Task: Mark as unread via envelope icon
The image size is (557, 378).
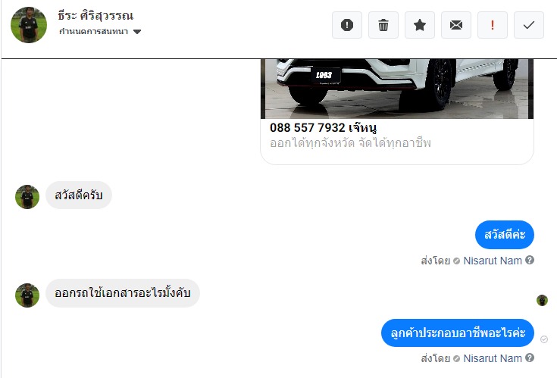Action: [x=456, y=25]
